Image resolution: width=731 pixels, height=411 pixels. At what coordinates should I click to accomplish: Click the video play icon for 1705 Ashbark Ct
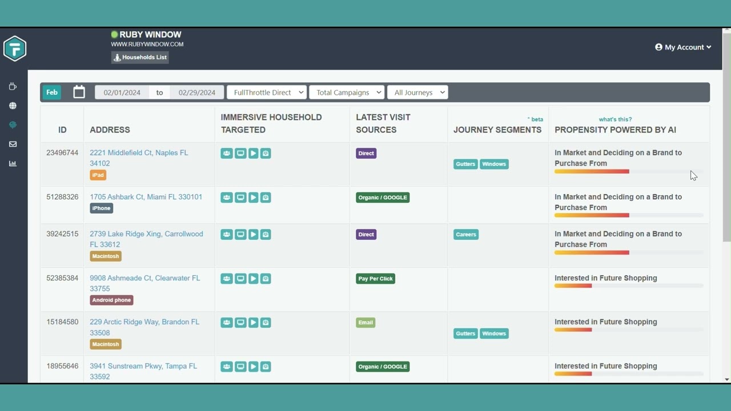coord(253,198)
